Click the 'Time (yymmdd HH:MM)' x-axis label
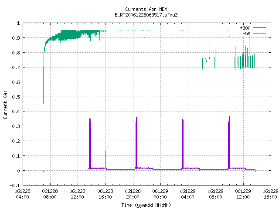The width and height of the screenshot is (279, 209). tap(146, 205)
